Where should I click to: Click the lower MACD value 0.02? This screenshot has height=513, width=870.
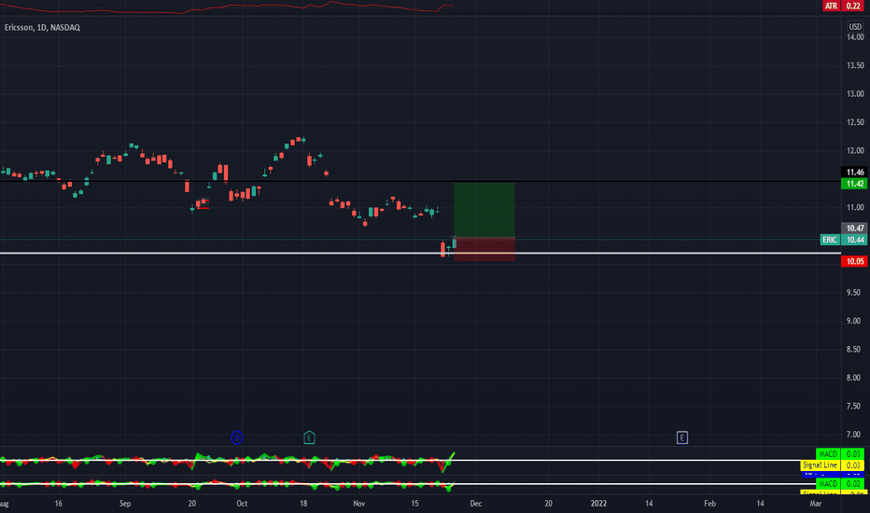point(853,483)
